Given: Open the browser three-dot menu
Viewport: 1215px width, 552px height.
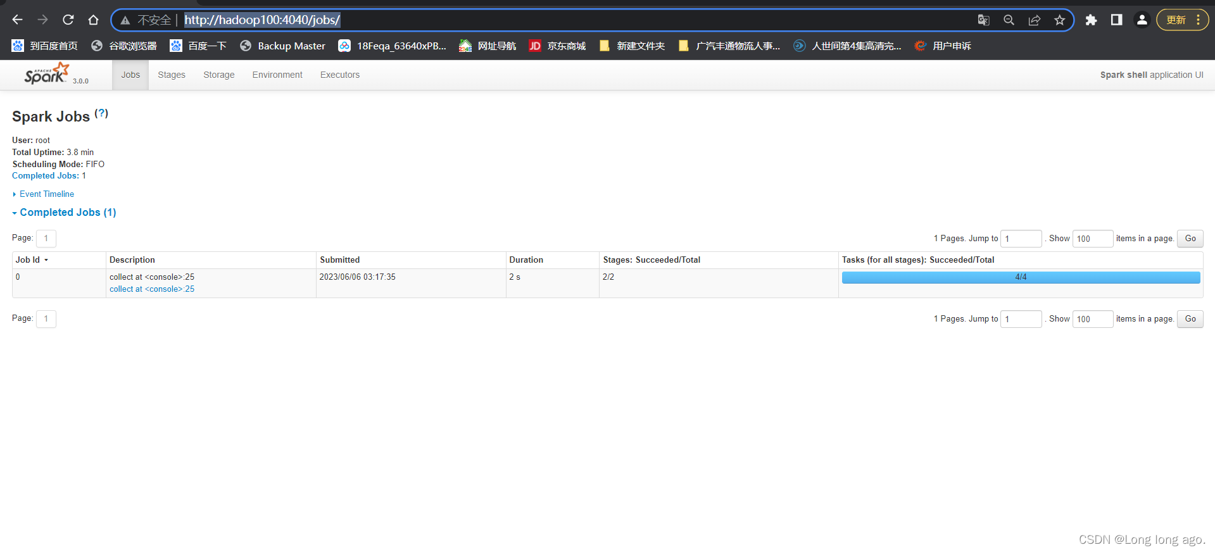Looking at the screenshot, I should tap(1198, 20).
